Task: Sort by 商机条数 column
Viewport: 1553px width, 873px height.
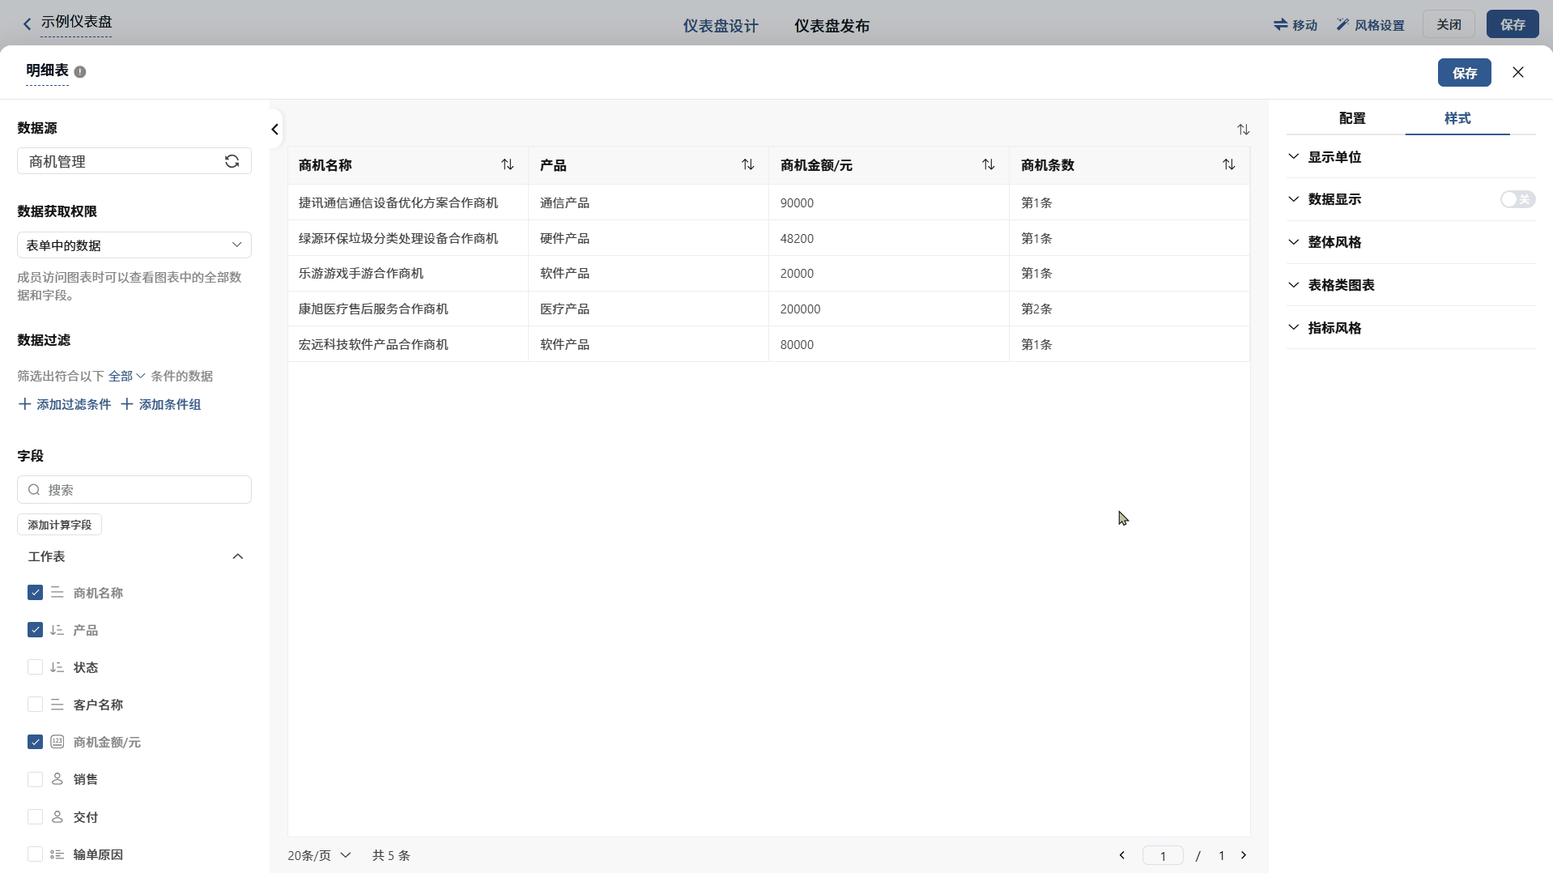Action: tap(1229, 164)
